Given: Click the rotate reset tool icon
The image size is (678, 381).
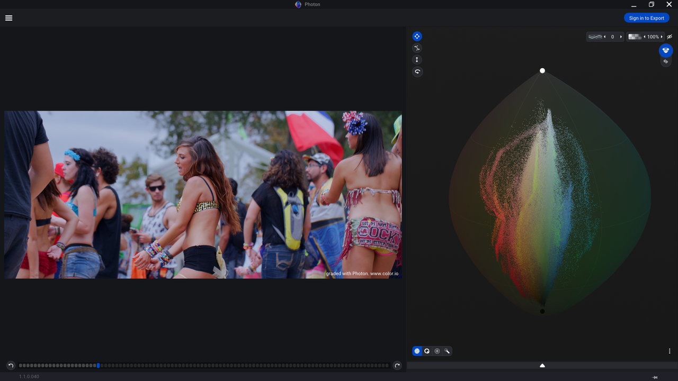Looking at the screenshot, I should tap(417, 71).
